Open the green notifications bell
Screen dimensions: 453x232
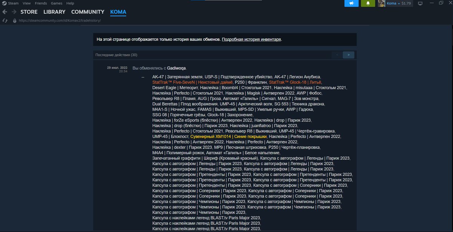click(x=368, y=3)
